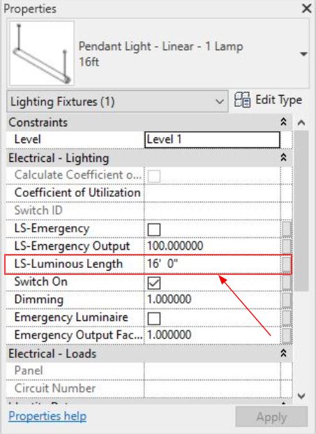Click the Level 1 value field
Image resolution: width=316 pixels, height=434 pixels.
(x=212, y=140)
